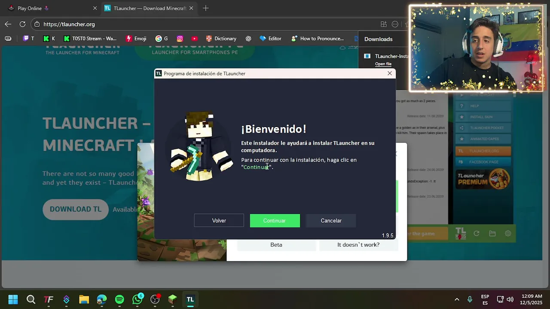
Task: Open the Twitch T bookmark
Action: [x=28, y=38]
